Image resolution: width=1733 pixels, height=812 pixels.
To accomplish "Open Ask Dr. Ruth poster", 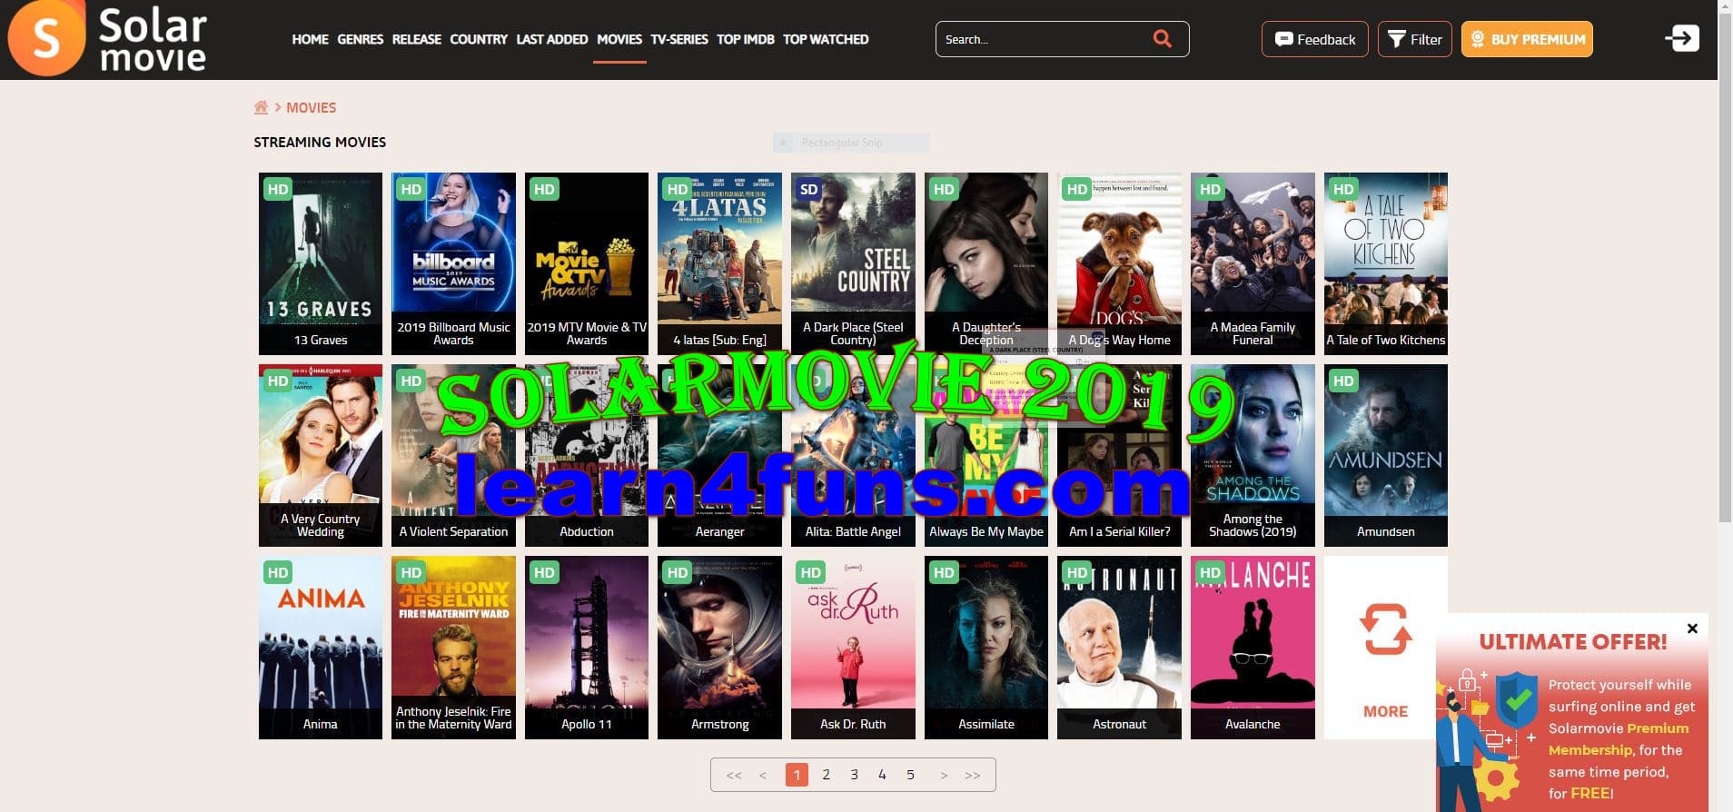I will (x=853, y=648).
